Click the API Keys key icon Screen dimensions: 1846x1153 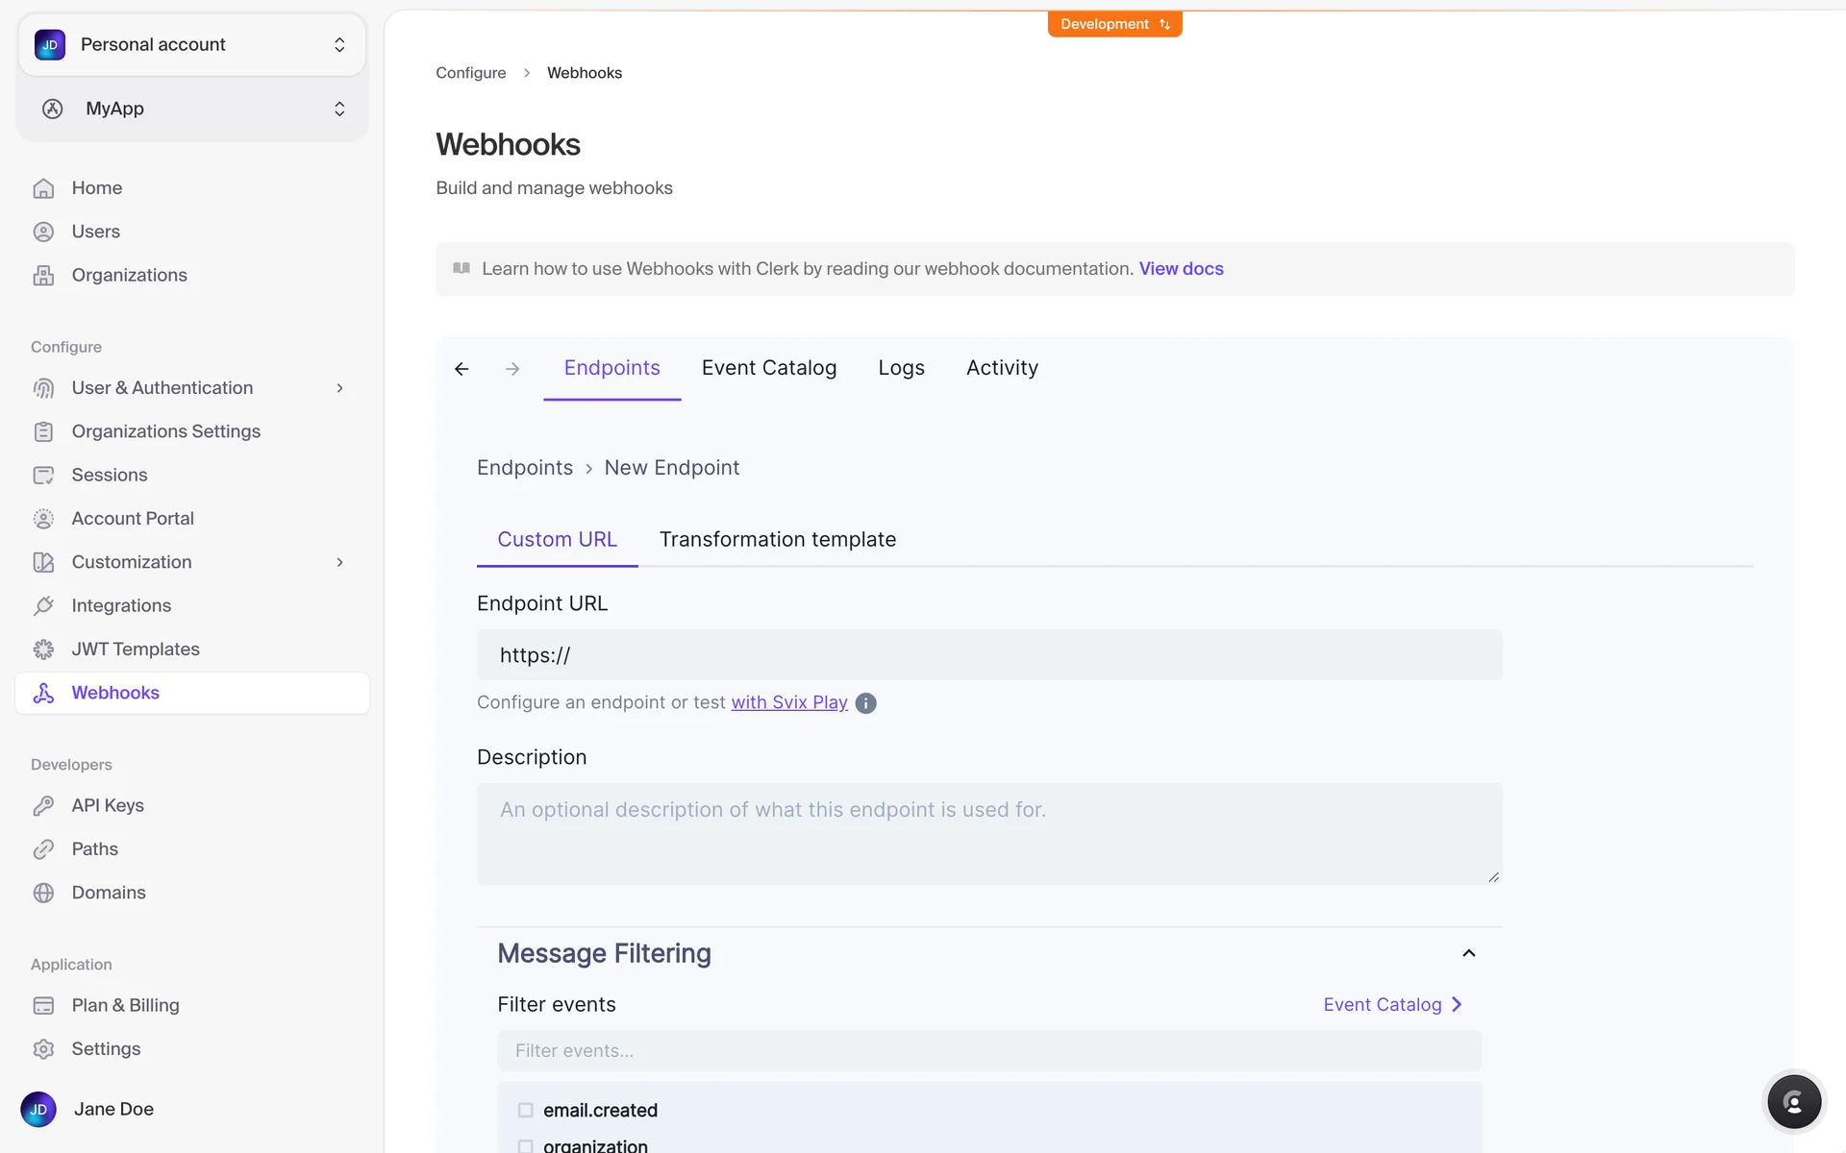pyautogui.click(x=43, y=806)
